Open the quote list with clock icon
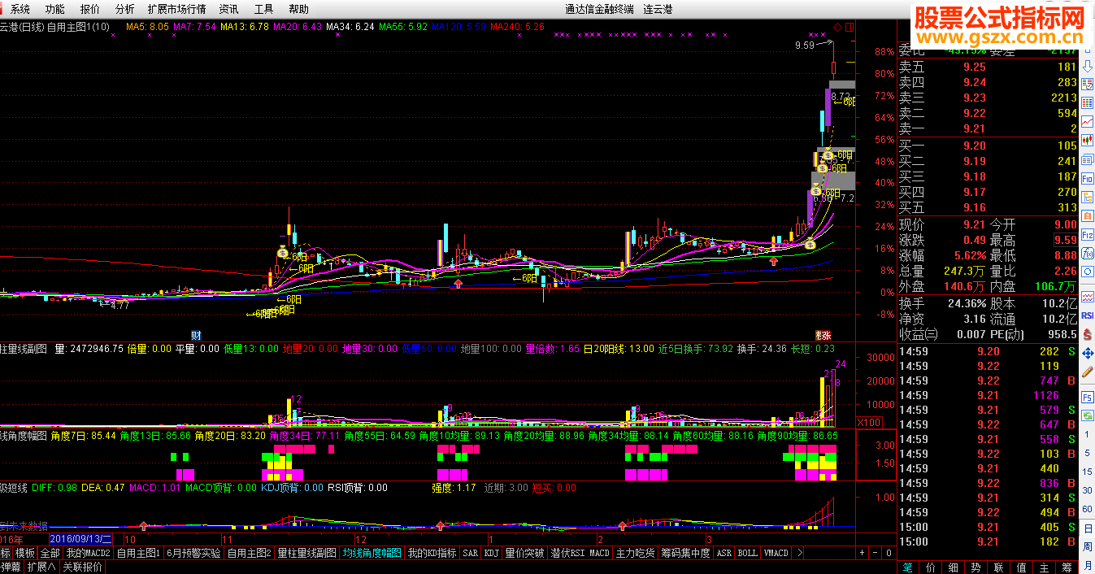 click(1088, 85)
